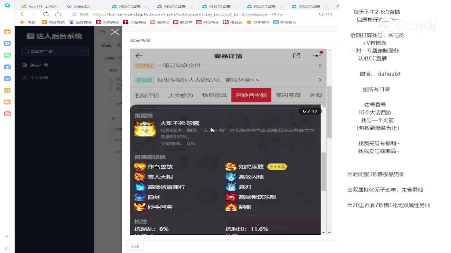Add a sidebar app with the plus icon
The width and height of the screenshot is (451, 253).
tap(7, 236)
